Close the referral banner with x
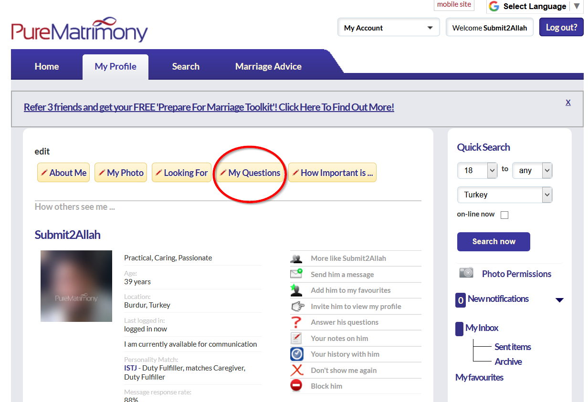This screenshot has height=402, width=588. click(568, 102)
